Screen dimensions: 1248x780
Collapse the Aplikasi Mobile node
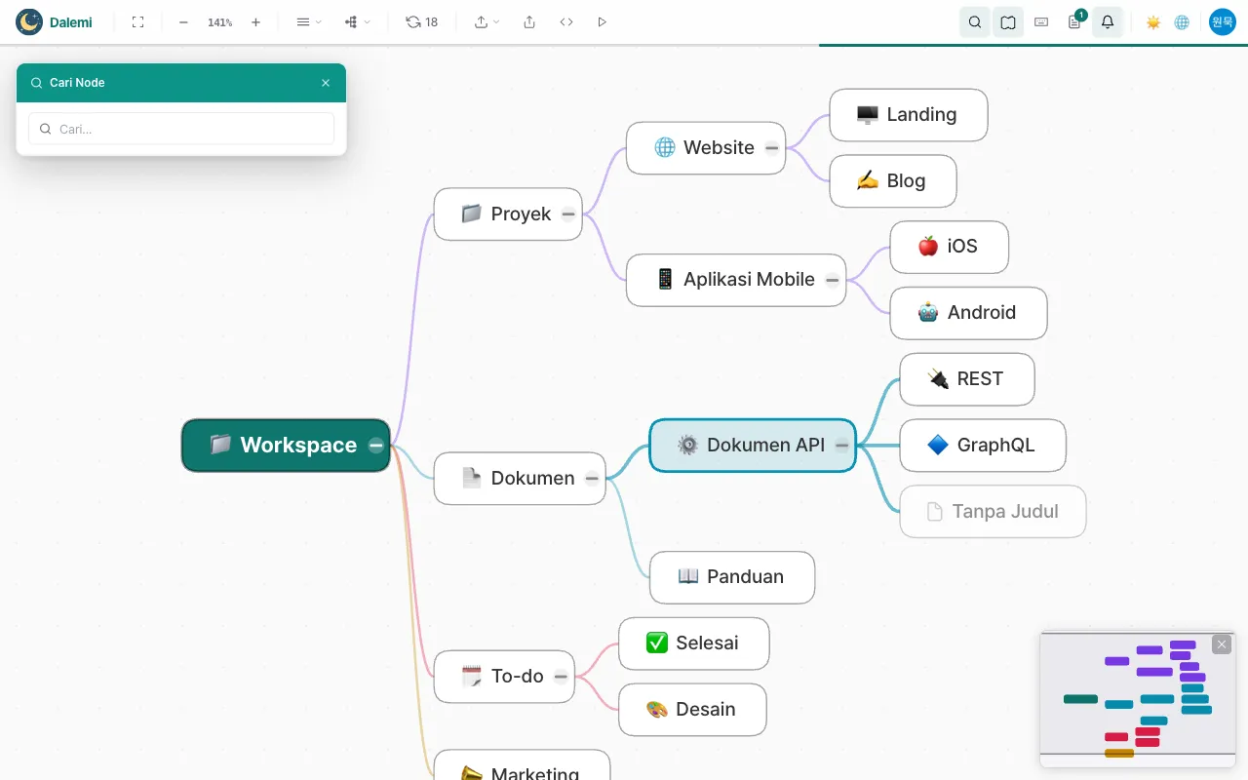coord(833,280)
